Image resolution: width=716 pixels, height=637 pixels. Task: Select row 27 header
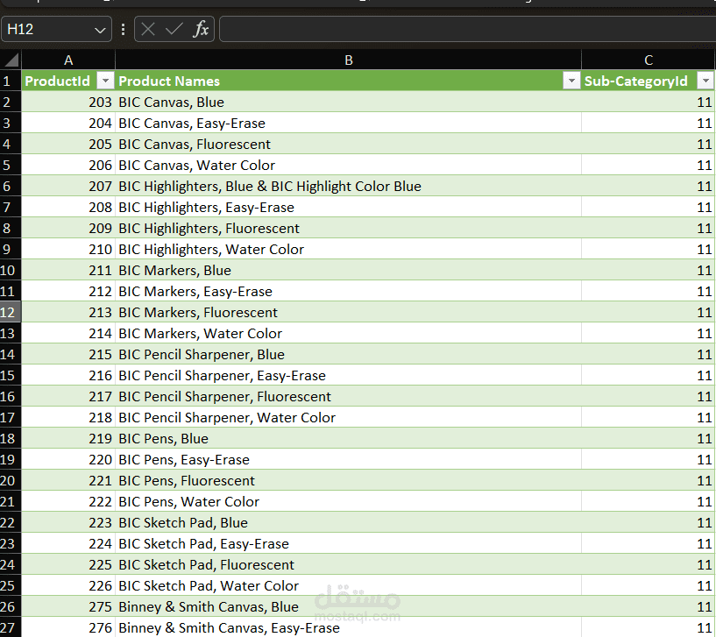11,627
